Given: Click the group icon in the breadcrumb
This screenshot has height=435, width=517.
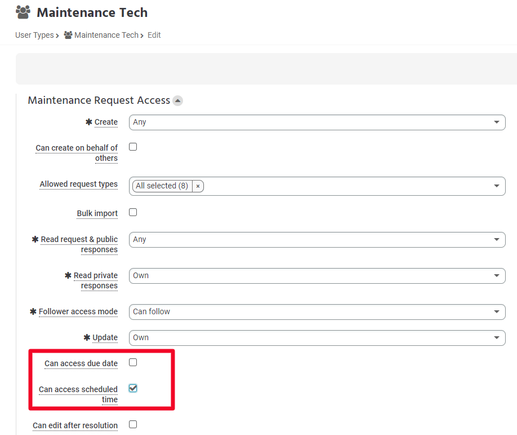Looking at the screenshot, I should (x=68, y=35).
